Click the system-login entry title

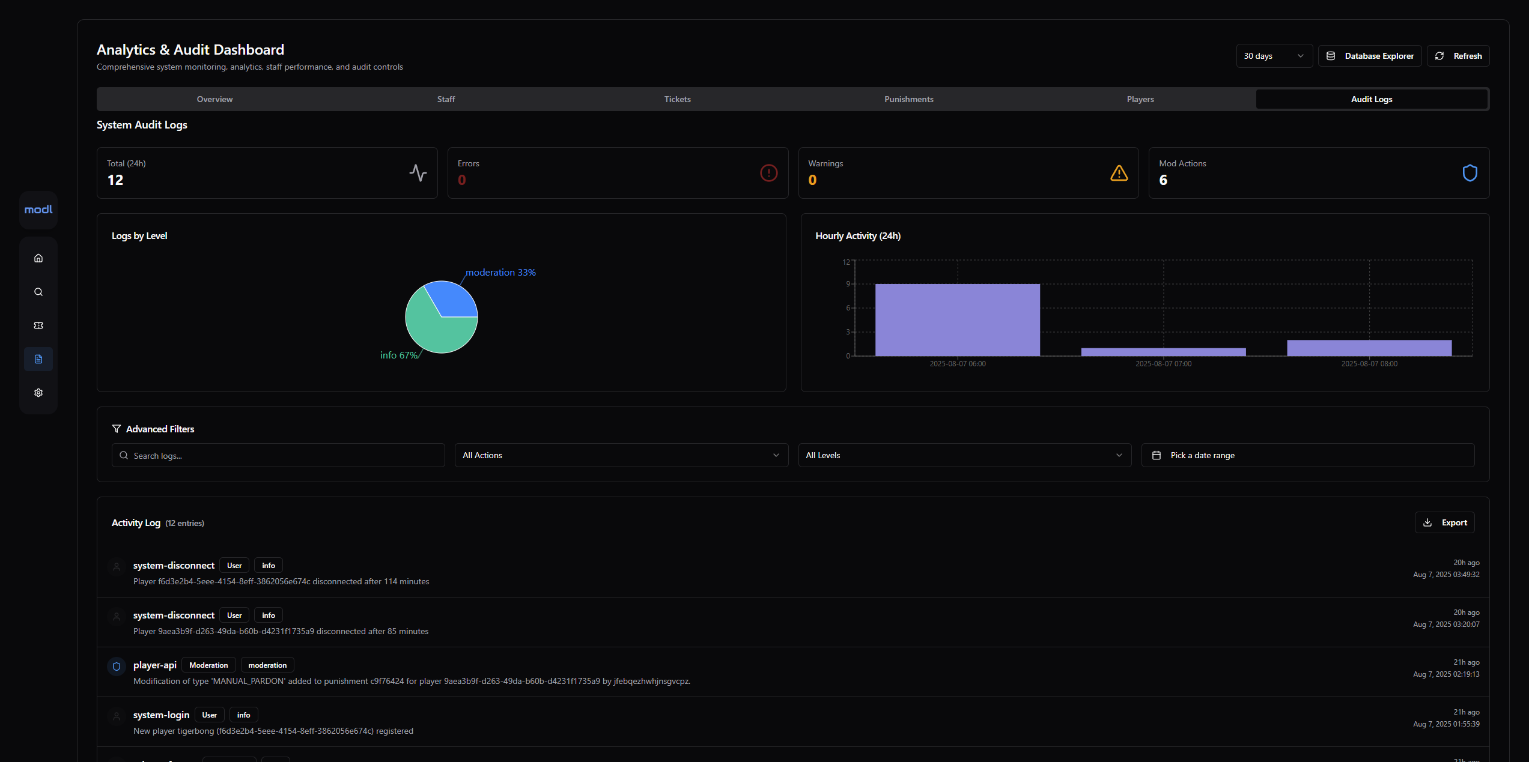[x=161, y=715]
